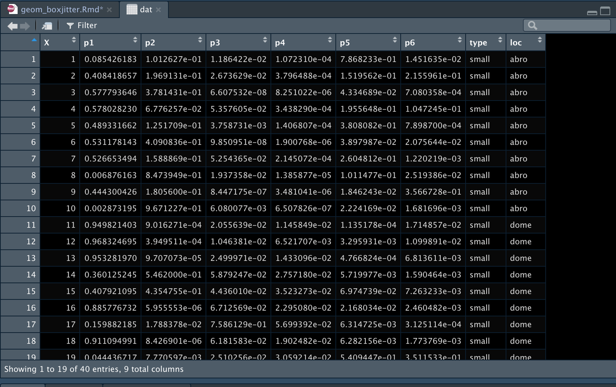Viewport: 616px width, 387px height.
Task: Sort by p5 column arrows
Action: pos(395,40)
